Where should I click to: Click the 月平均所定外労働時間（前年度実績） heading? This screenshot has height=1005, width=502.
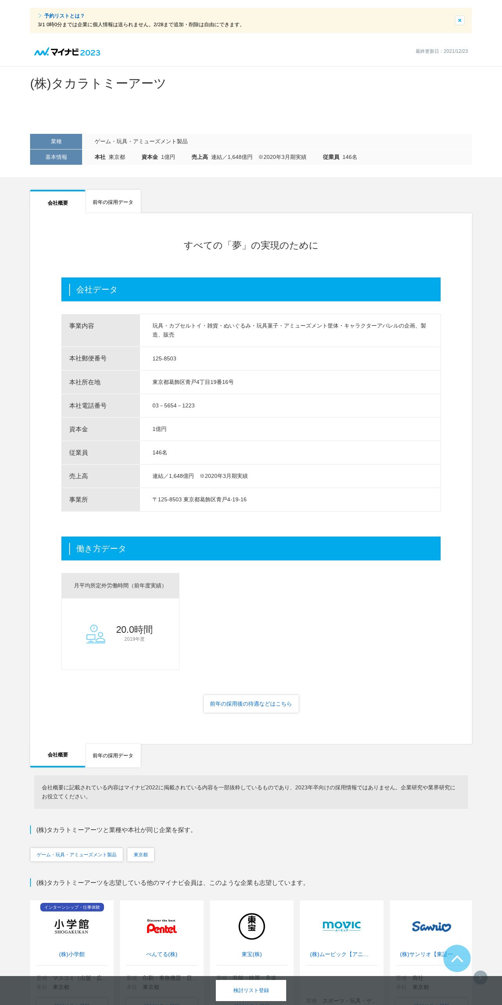coord(120,585)
